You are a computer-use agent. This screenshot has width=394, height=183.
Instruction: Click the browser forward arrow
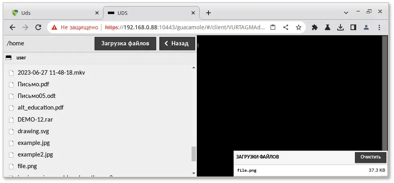pyautogui.click(x=25, y=27)
